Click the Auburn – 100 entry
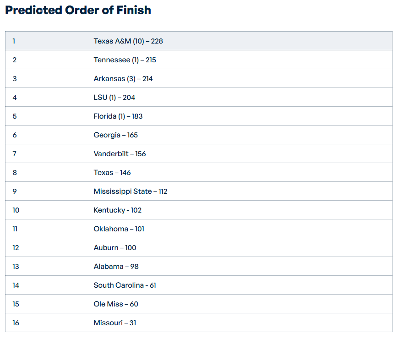Viewport: 420px width, 339px height. tap(115, 247)
